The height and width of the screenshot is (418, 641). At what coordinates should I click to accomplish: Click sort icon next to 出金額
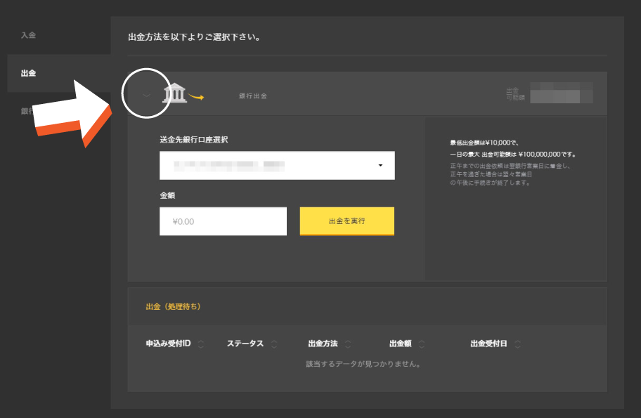tap(422, 344)
